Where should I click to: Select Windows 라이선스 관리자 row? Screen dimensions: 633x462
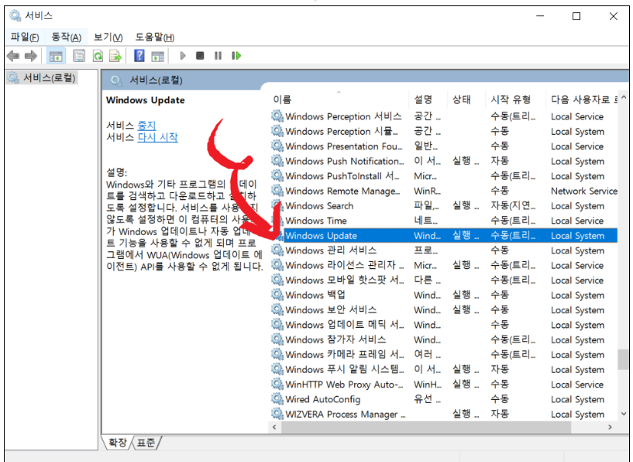pos(444,265)
